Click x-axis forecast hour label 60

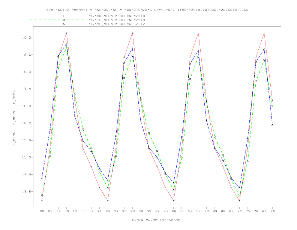[207, 211]
